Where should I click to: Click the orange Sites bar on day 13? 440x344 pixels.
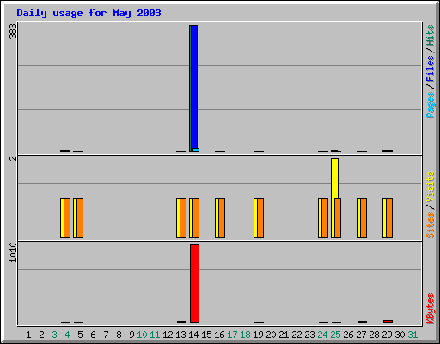click(x=183, y=218)
